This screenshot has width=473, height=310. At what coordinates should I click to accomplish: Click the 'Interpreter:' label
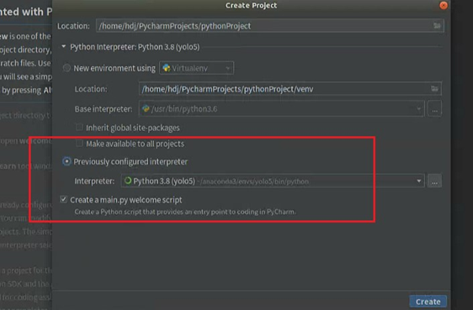pyautogui.click(x=94, y=181)
